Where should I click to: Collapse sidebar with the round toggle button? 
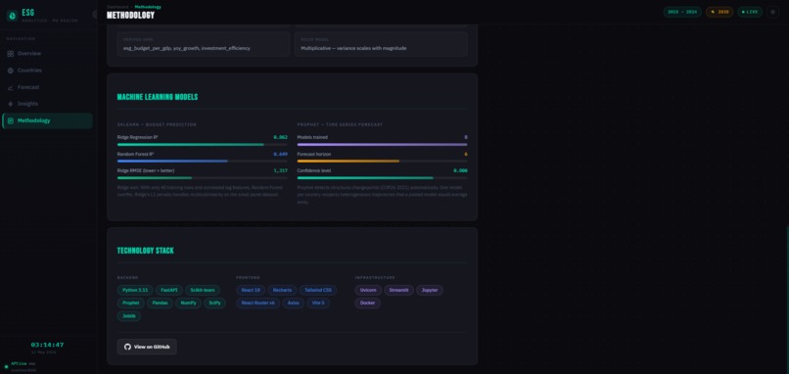pos(95,15)
